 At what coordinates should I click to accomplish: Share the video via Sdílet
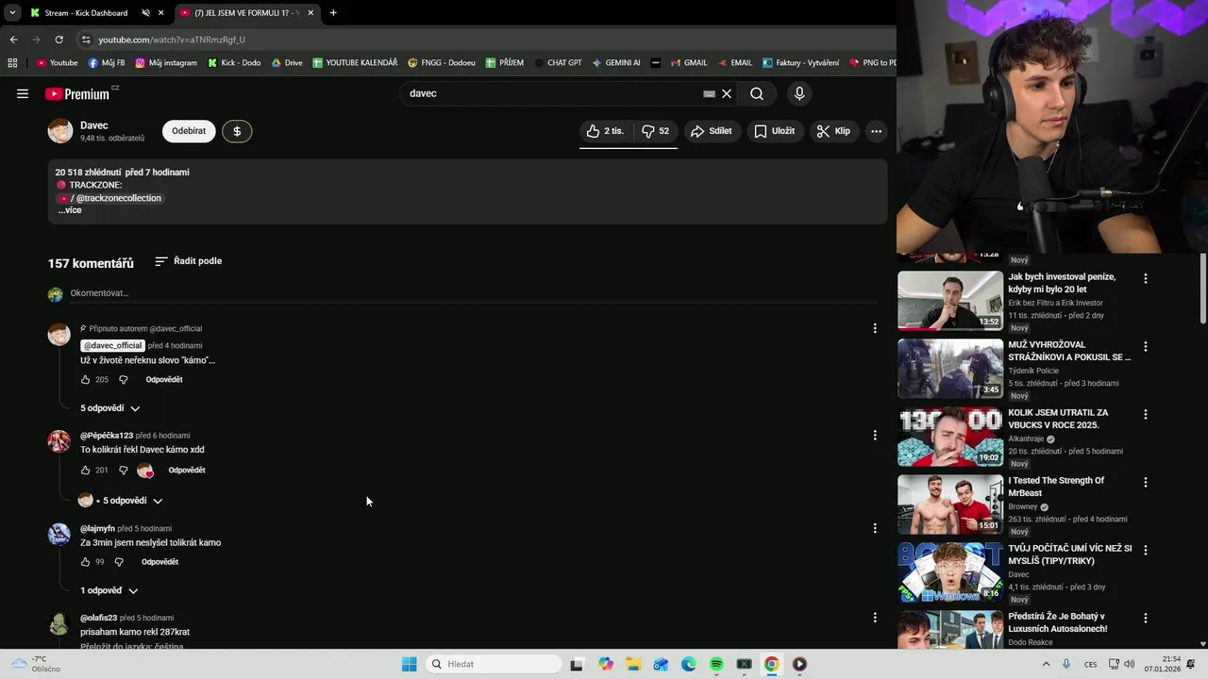click(x=711, y=131)
